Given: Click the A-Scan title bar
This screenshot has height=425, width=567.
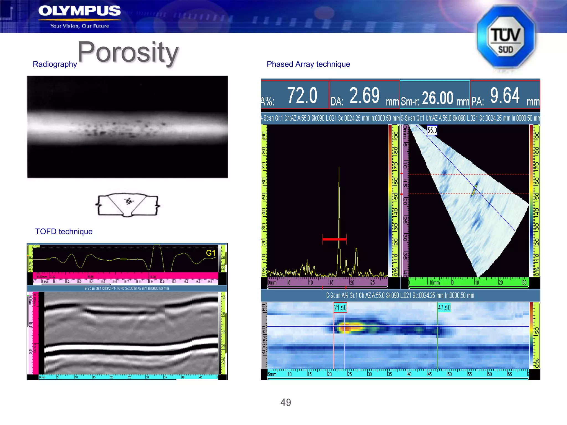Looking at the screenshot, I should (331, 118).
